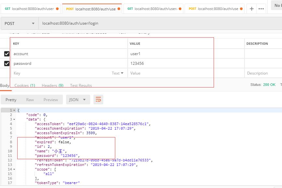Click the accessTokenExpiresIn value 3599
This screenshot has width=282, height=188.
pyautogui.click(x=91, y=133)
